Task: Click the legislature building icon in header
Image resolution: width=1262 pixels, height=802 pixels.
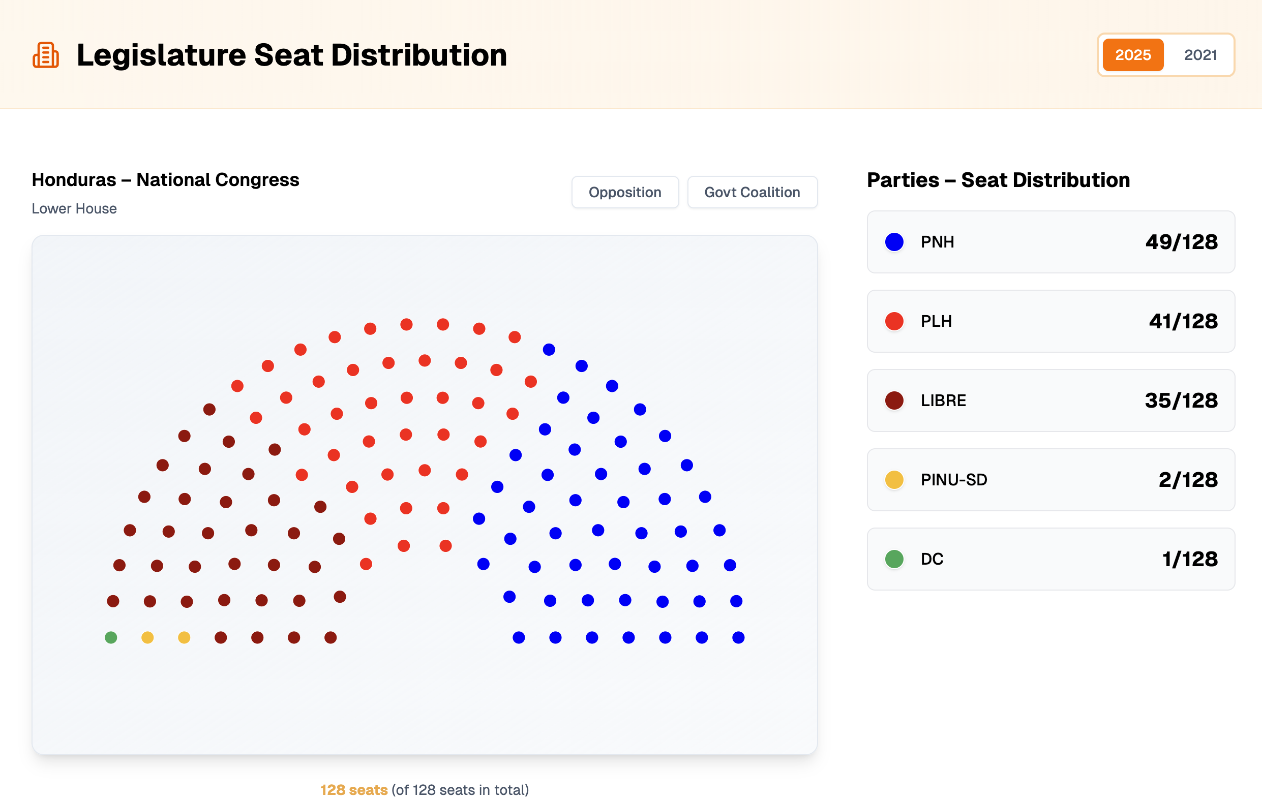Action: pos(46,55)
